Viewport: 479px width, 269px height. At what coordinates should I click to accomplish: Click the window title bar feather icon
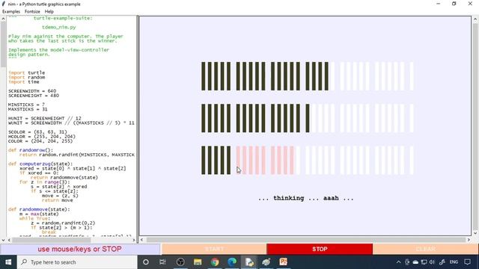click(x=4, y=4)
